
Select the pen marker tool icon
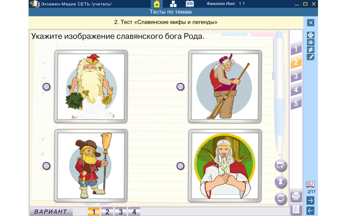(311, 57)
